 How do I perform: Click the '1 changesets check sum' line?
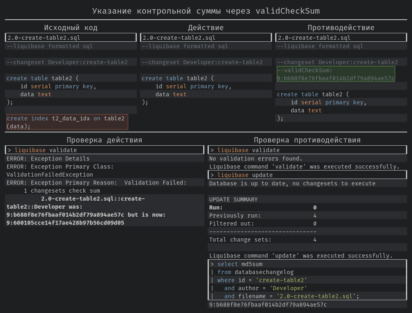(62, 191)
